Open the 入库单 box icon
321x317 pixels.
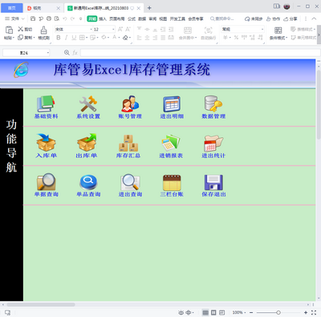tap(46, 143)
